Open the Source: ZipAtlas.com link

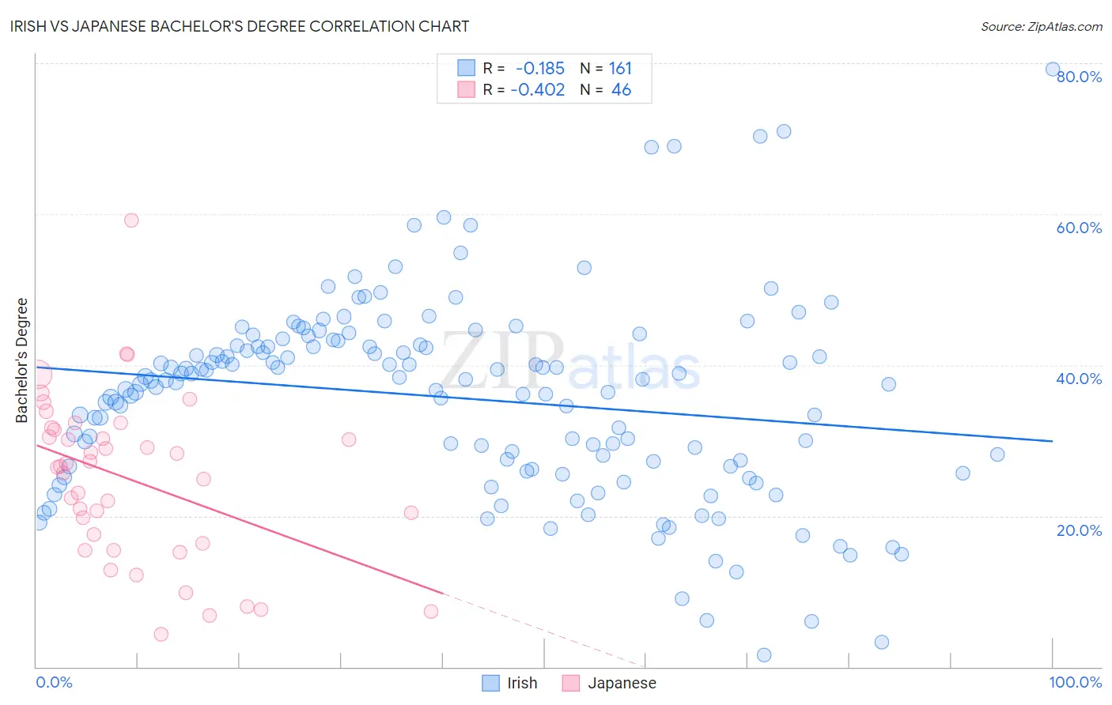pyautogui.click(x=1042, y=26)
